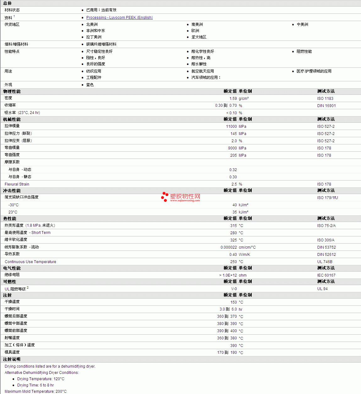Select the ISO 75-2/A test method
The image size is (361, 394).
click(326, 226)
